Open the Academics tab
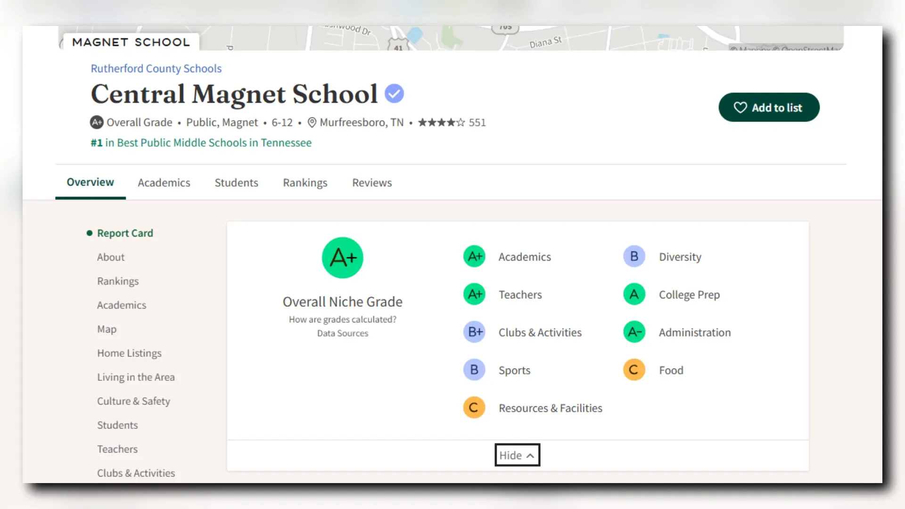905x509 pixels. coord(164,183)
